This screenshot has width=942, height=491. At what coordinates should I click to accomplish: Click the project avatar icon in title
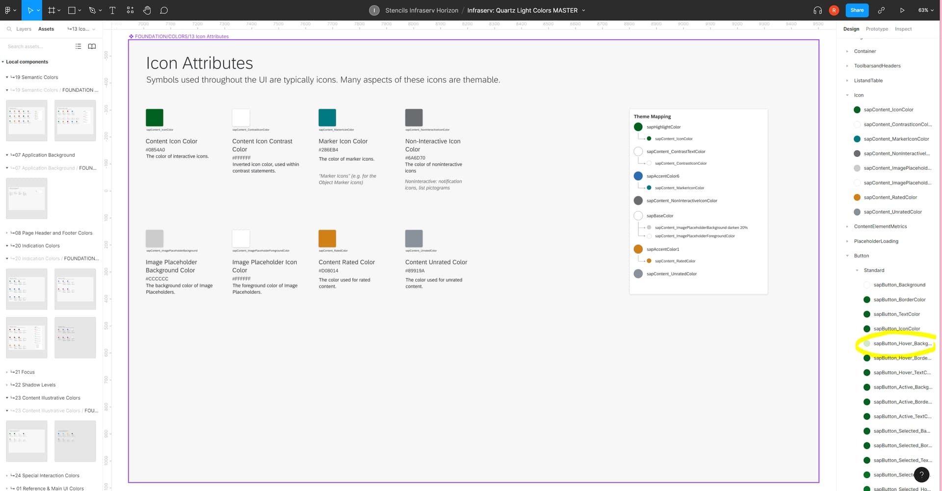pyautogui.click(x=374, y=10)
